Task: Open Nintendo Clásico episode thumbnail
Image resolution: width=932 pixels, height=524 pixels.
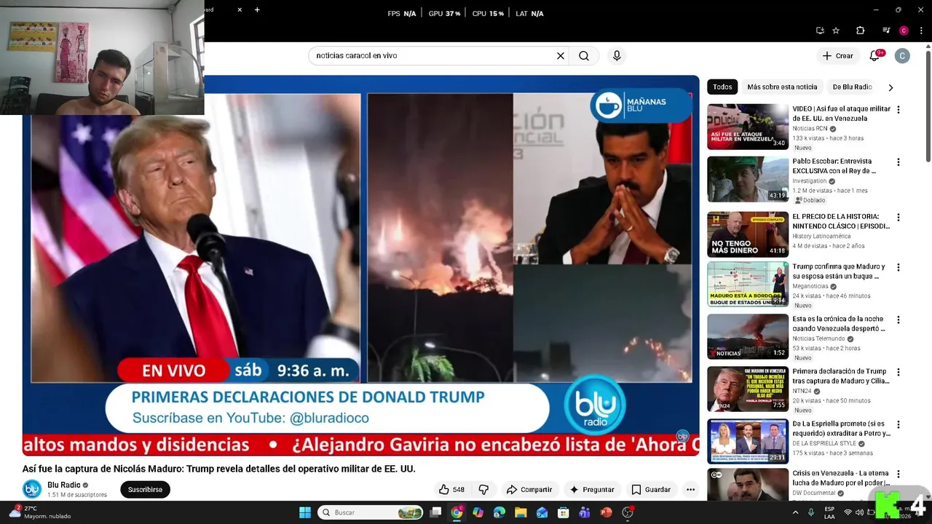Action: click(x=748, y=234)
